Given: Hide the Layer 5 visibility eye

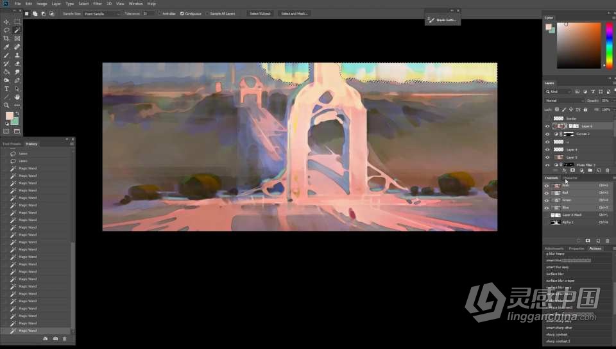Looking at the screenshot, I should pyautogui.click(x=547, y=158).
